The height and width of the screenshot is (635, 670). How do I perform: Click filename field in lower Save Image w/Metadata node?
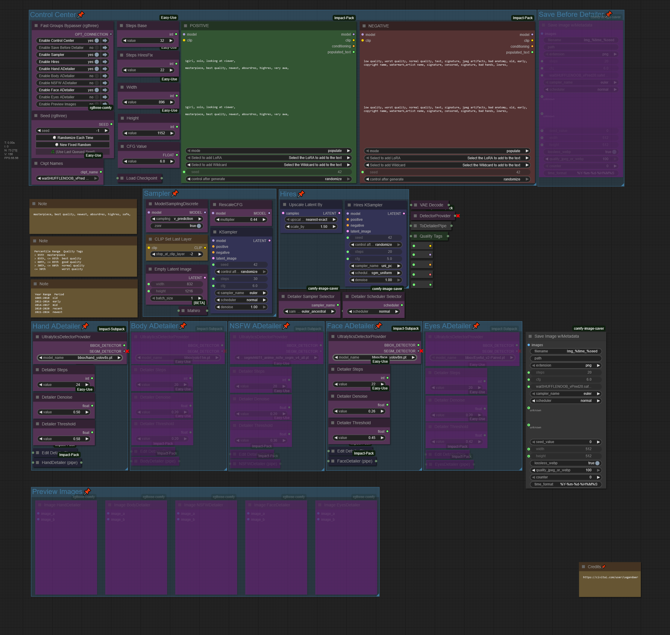tap(566, 351)
